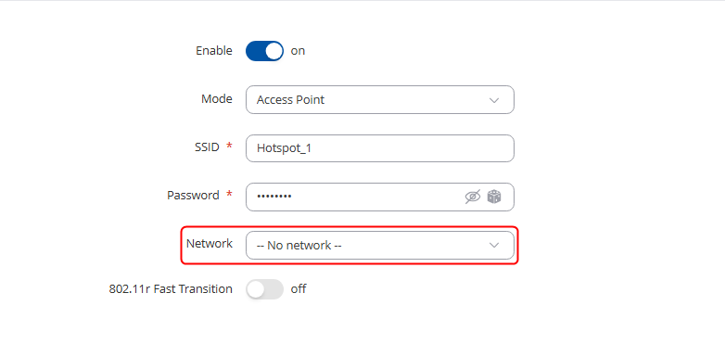Click the chevron arrow in the Network field

(494, 246)
